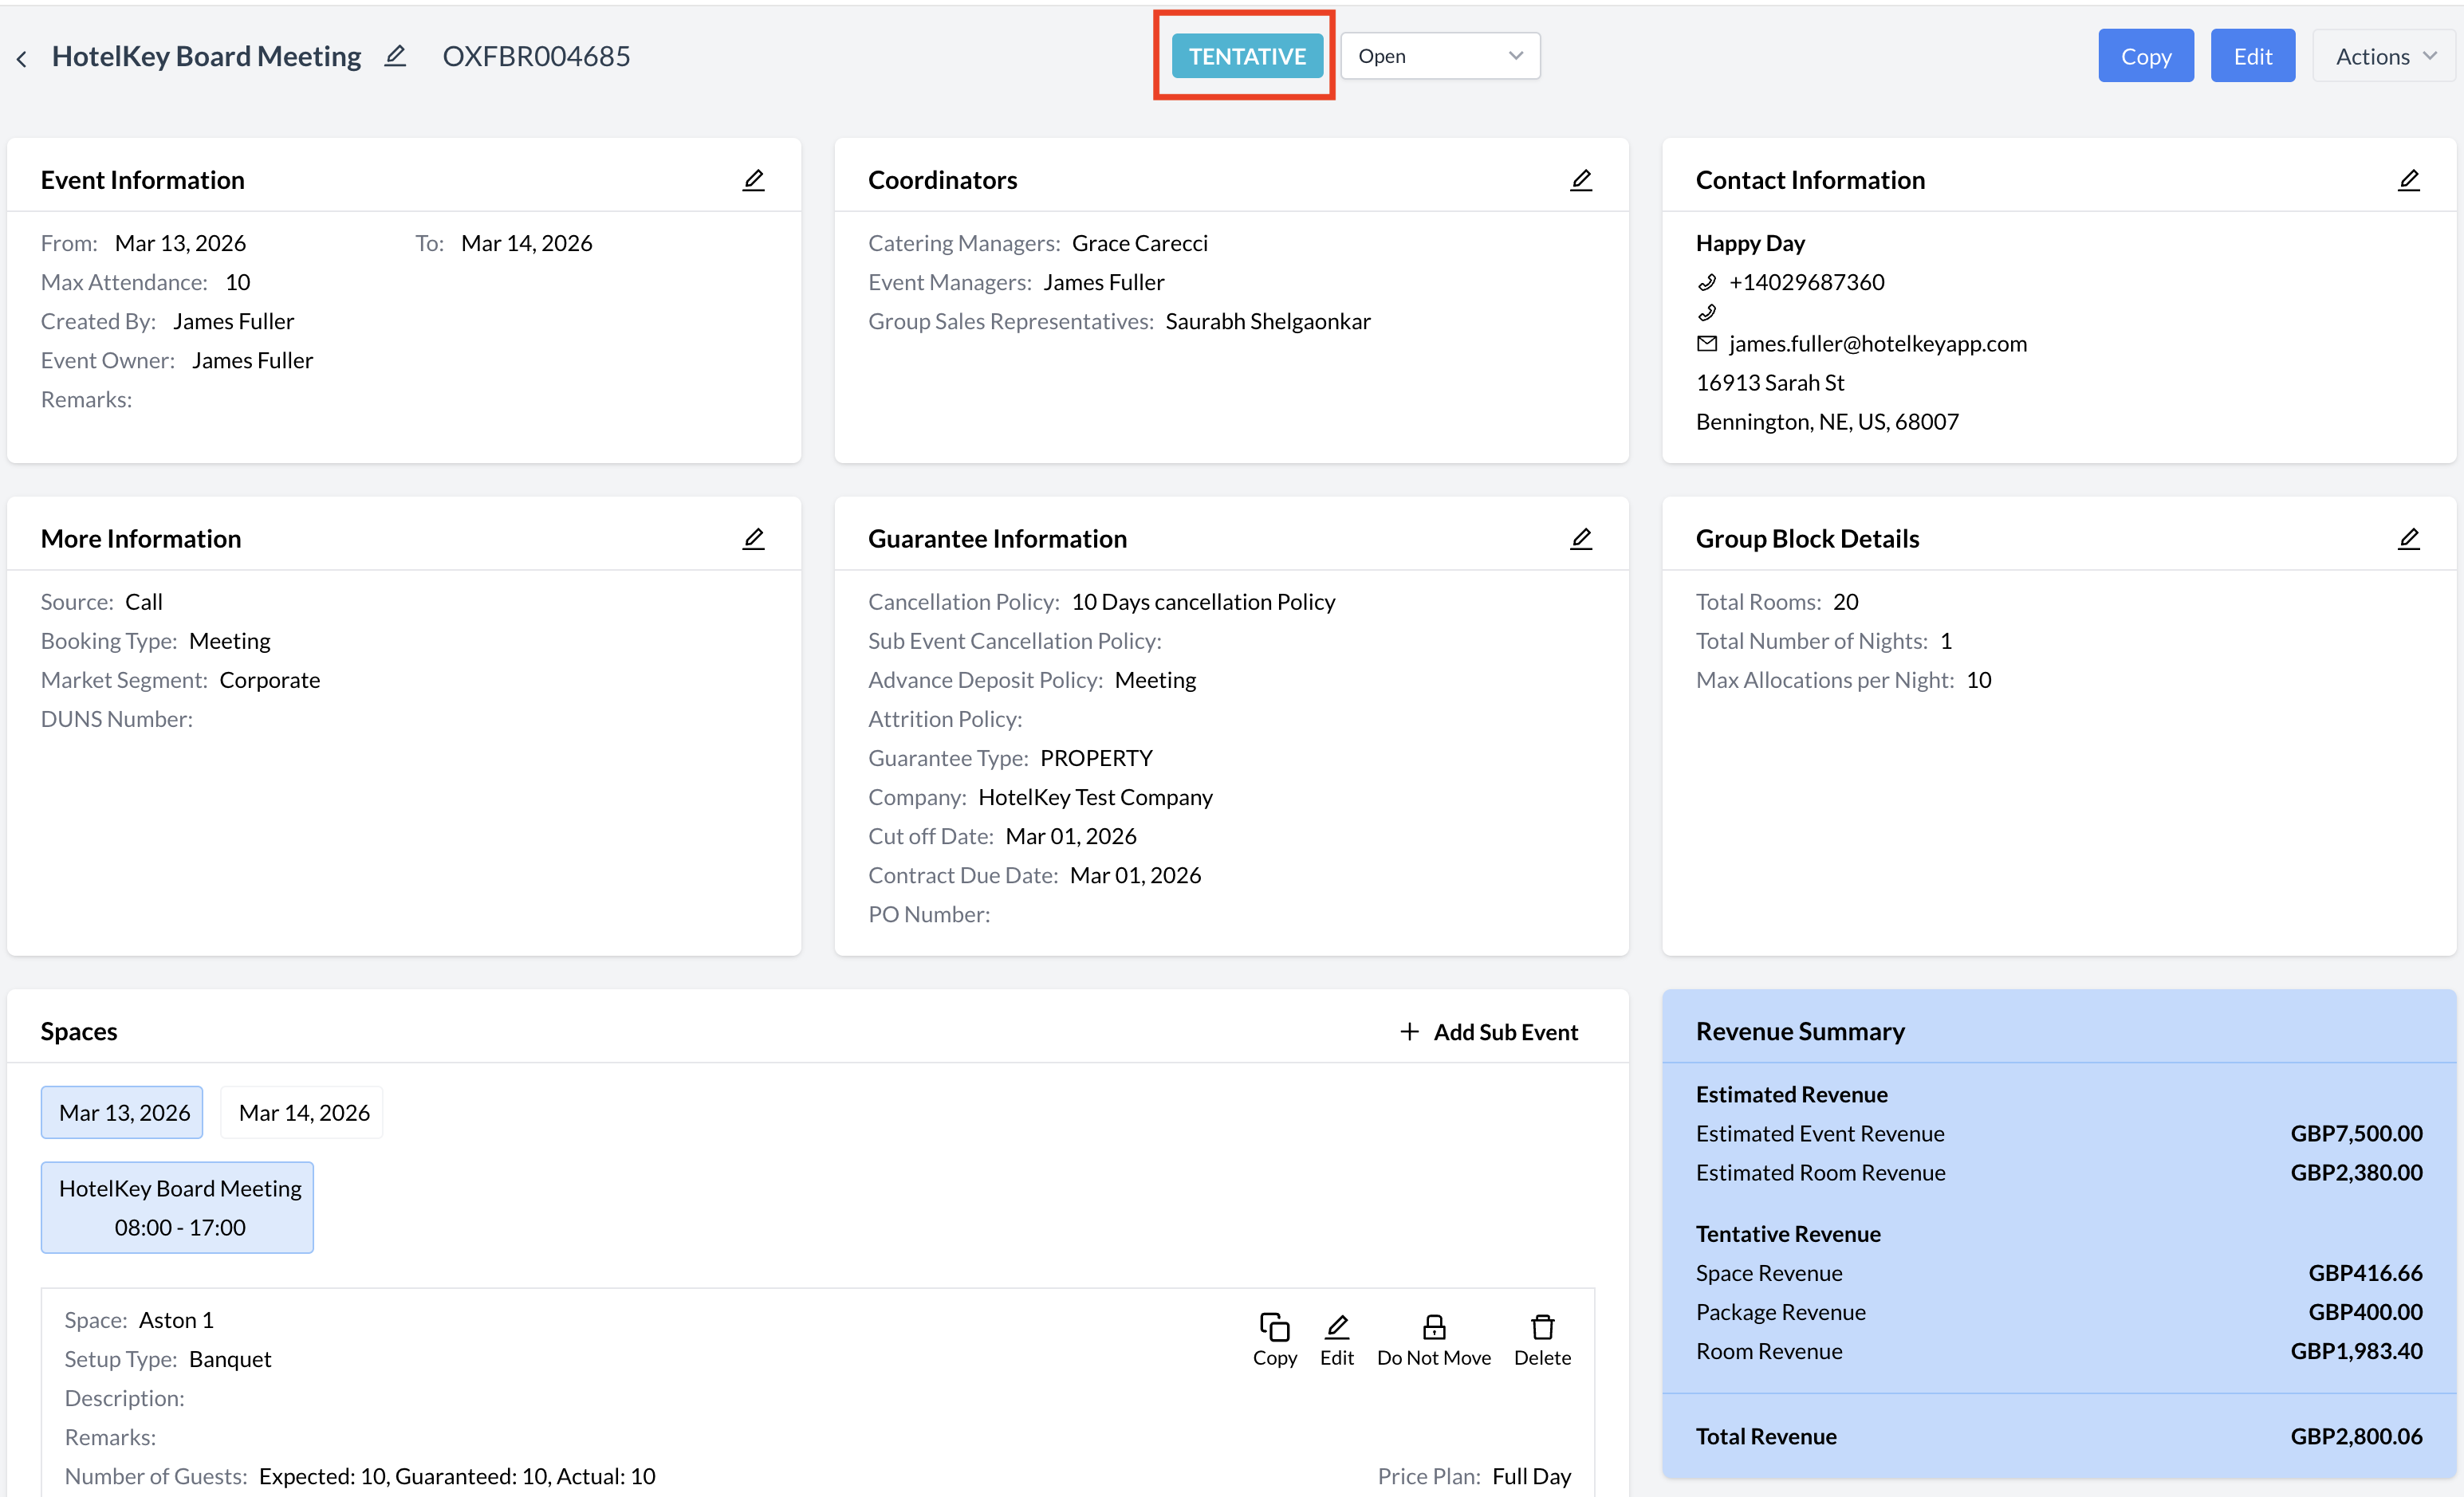Click the blue Edit button
This screenshot has width=2464, height=1497.
2251,56
